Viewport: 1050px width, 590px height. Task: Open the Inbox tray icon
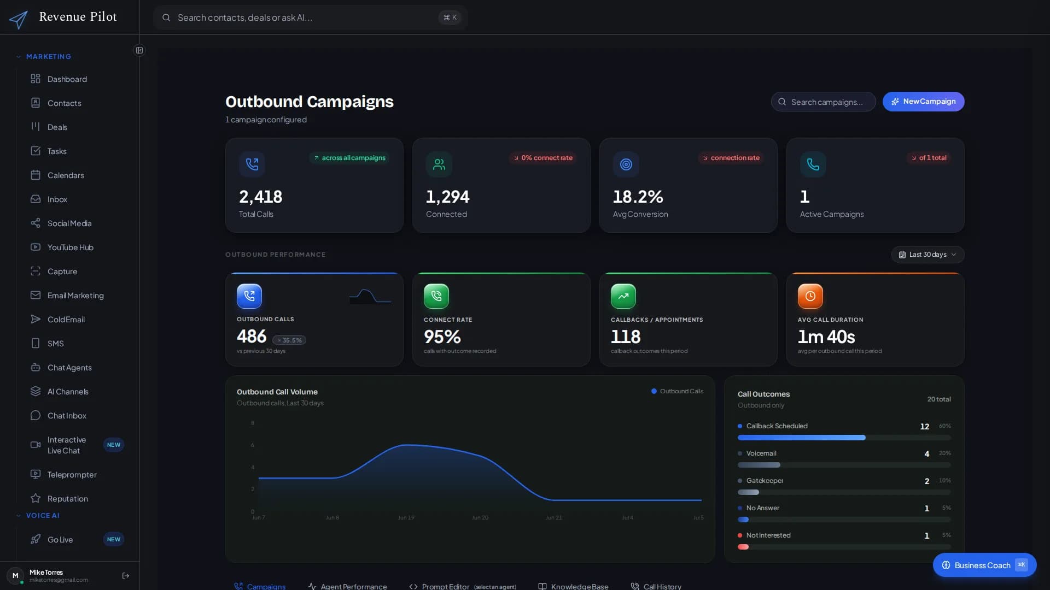coord(36,199)
